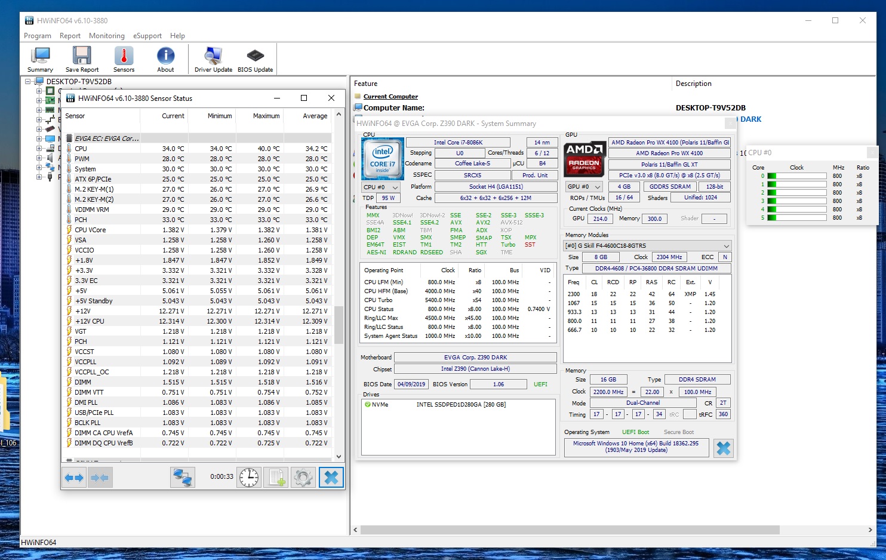Open the Help menu
This screenshot has height=560, width=886.
point(177,36)
